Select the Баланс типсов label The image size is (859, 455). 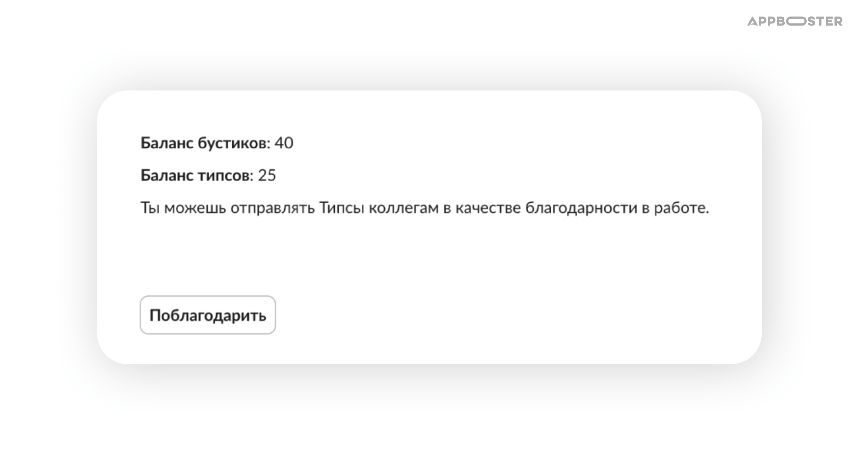click(x=197, y=175)
